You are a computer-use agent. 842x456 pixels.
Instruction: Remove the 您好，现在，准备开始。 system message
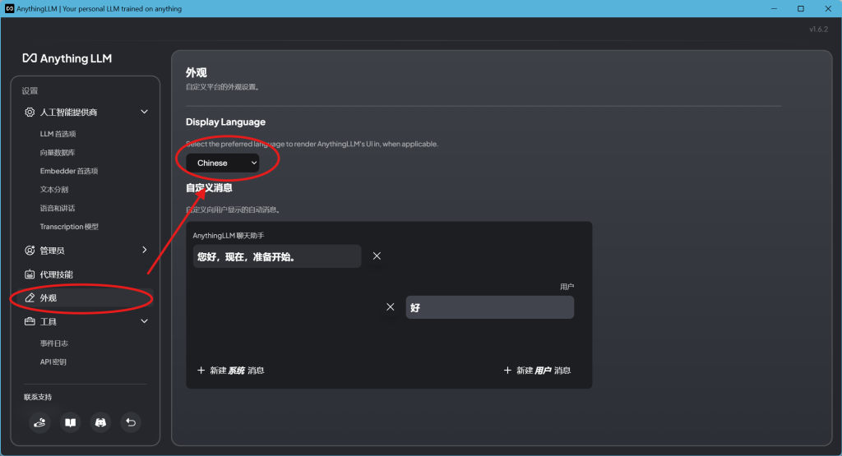click(377, 256)
